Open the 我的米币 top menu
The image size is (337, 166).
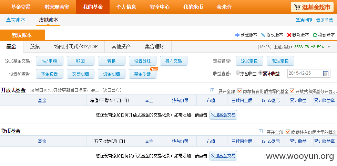click(x=193, y=7)
